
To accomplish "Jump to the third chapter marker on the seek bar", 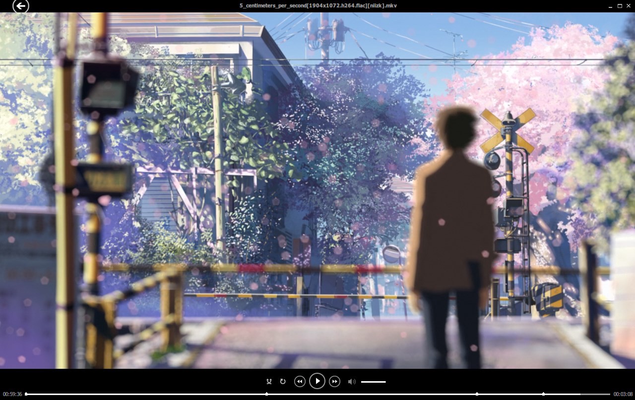I will [x=477, y=394].
